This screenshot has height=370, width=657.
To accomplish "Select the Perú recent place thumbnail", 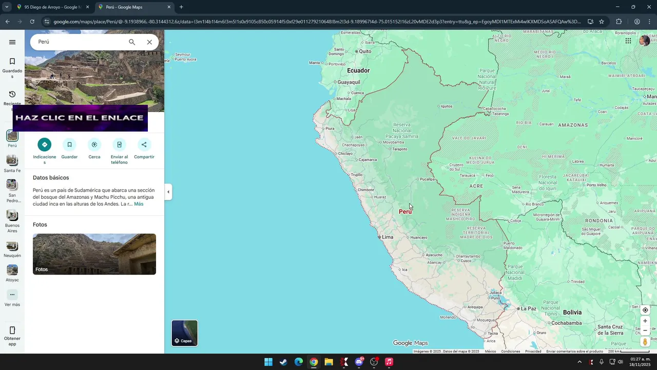I will [12, 136].
